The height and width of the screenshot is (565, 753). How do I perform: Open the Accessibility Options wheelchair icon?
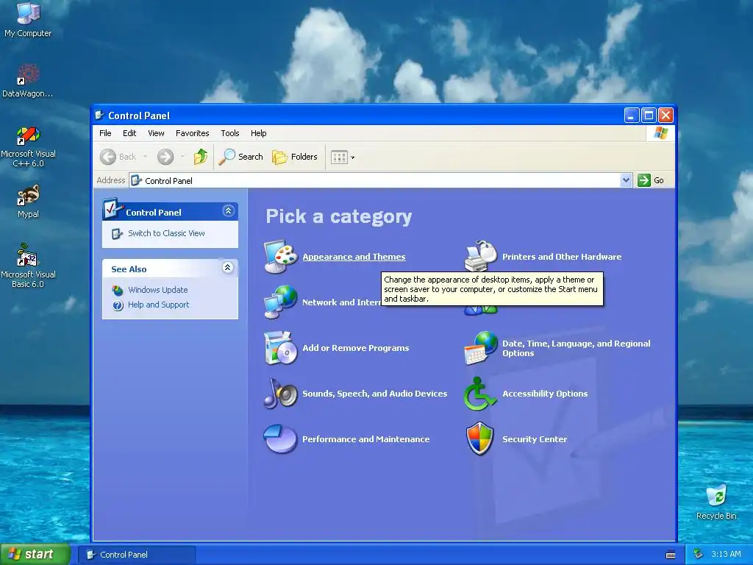pyautogui.click(x=480, y=394)
